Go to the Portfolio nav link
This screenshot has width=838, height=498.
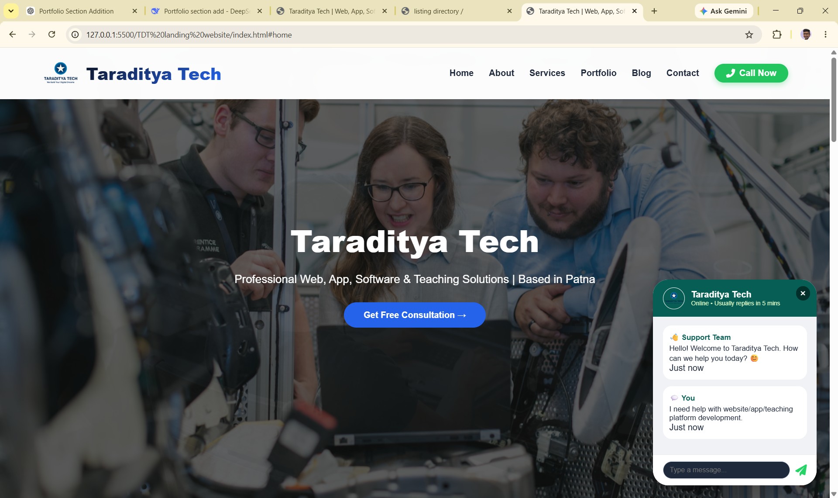coord(598,73)
